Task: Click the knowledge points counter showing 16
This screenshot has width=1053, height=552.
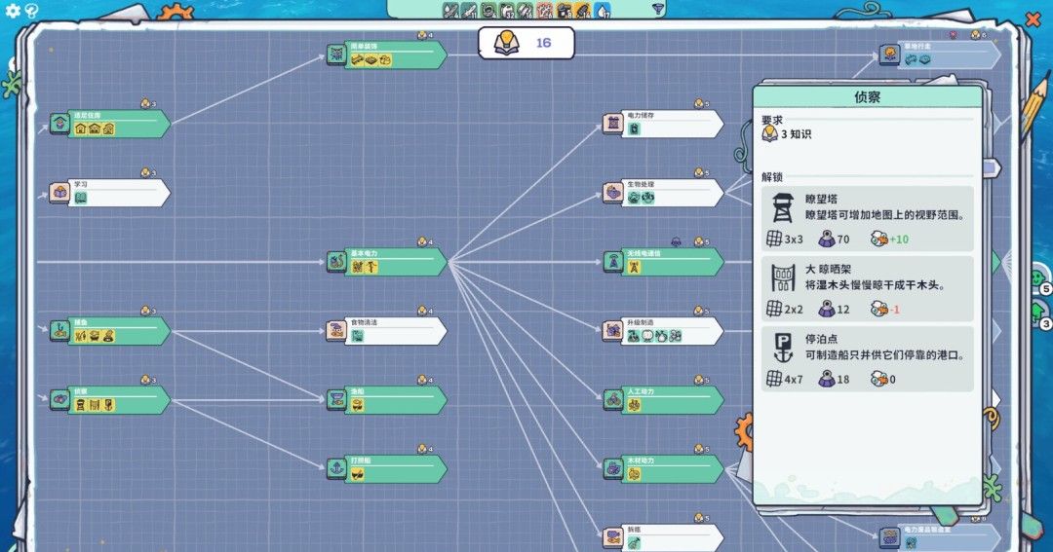Action: [526, 43]
